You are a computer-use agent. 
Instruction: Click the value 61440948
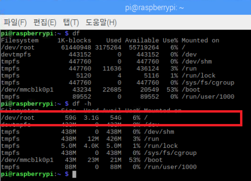76,48
